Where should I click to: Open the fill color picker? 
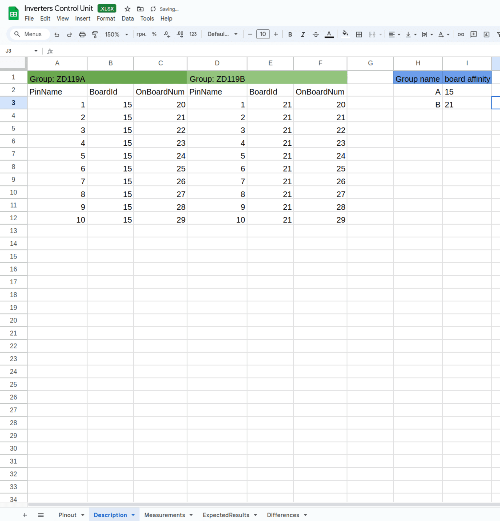click(345, 34)
